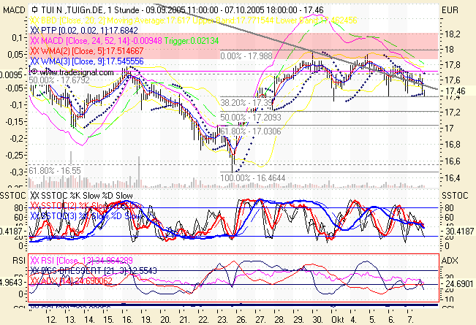Click the date label 23. on time axis
476x325 pixels.
pyautogui.click(x=222, y=320)
